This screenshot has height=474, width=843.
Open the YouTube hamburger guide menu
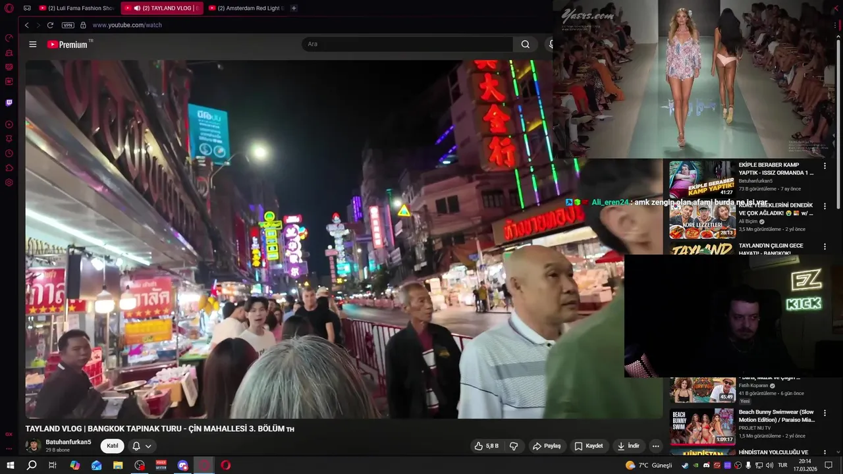[x=33, y=44]
